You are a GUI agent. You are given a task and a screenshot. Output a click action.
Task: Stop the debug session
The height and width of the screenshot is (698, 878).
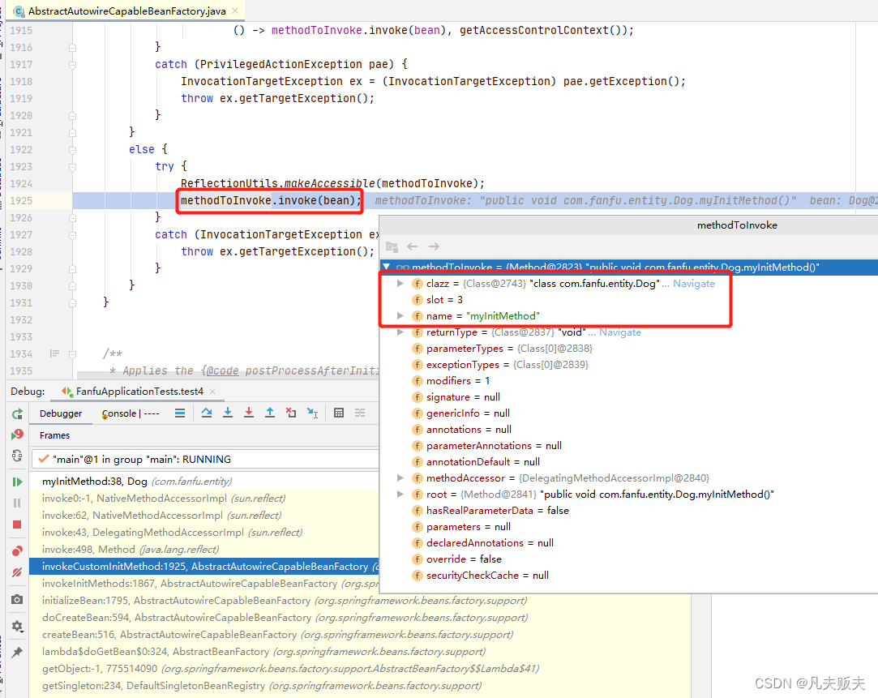coord(17,525)
